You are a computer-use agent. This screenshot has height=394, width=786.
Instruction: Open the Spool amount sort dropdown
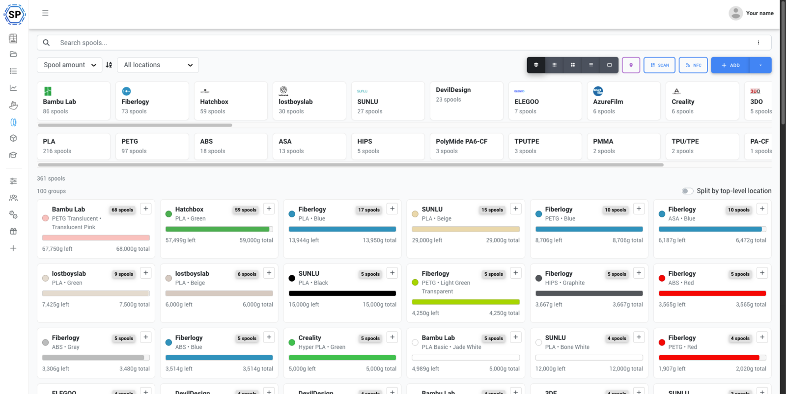point(70,65)
